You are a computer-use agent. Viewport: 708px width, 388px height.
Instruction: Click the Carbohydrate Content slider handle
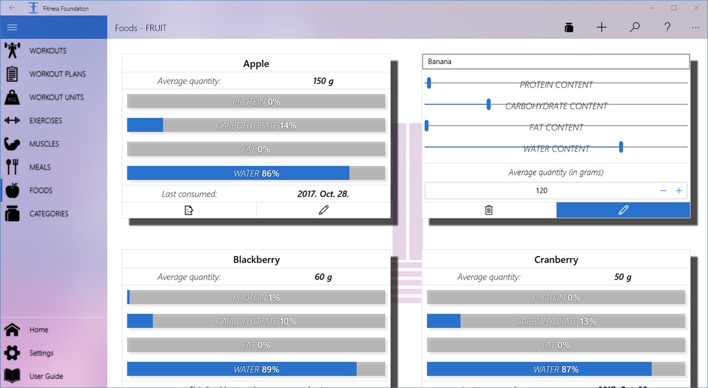tap(488, 104)
